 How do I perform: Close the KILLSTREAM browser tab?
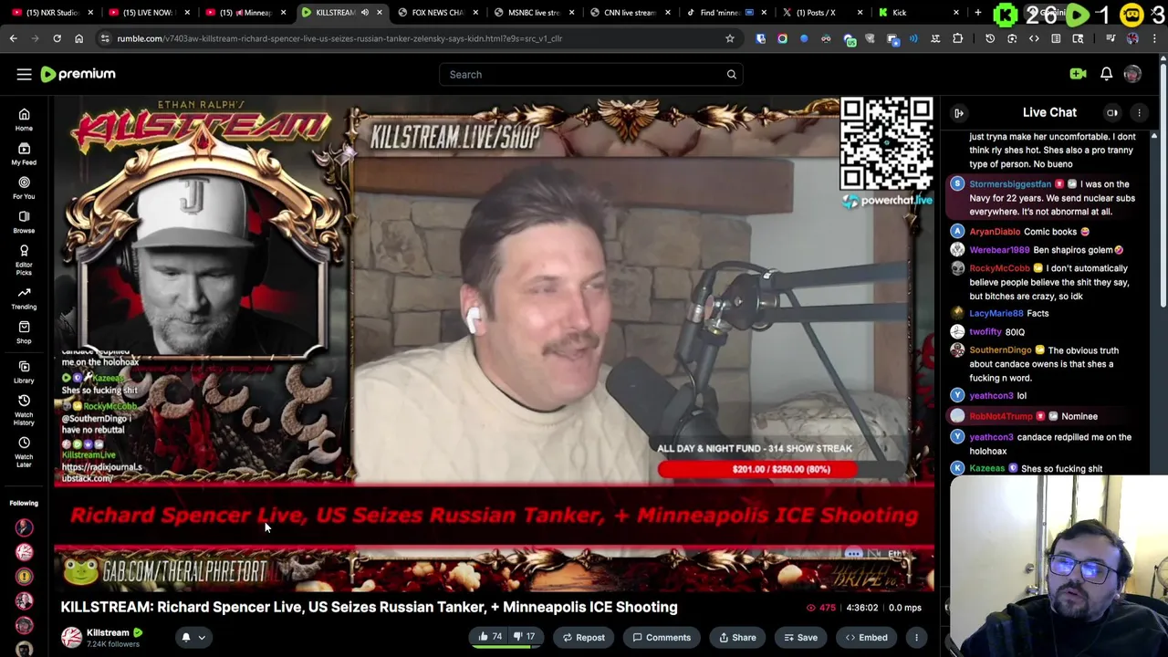tap(380, 13)
